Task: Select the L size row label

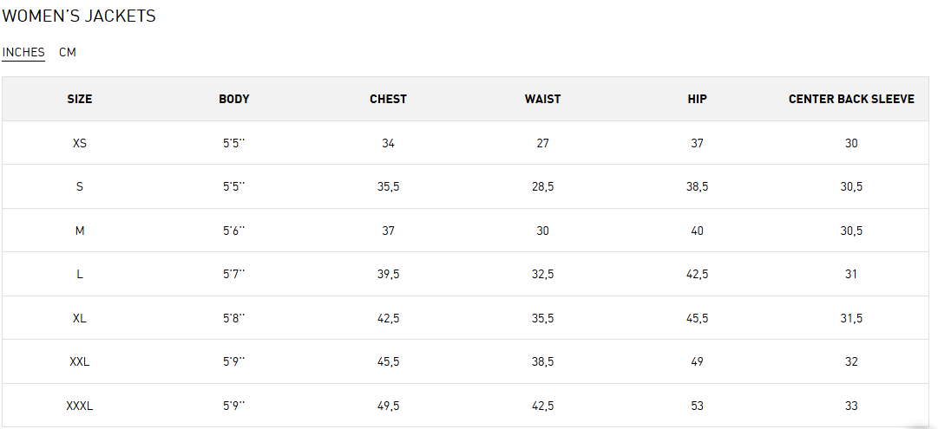Action: 80,274
